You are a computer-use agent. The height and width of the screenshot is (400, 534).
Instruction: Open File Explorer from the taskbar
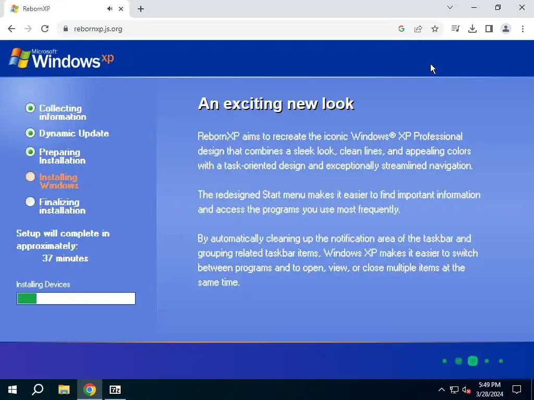point(64,390)
